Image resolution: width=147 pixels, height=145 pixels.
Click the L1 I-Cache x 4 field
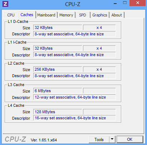coord(99,48)
